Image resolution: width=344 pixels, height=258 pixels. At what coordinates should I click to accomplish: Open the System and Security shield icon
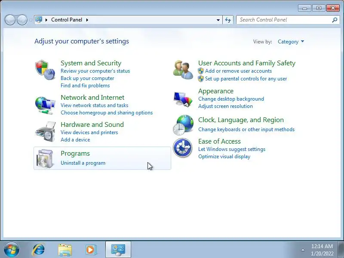click(x=45, y=70)
